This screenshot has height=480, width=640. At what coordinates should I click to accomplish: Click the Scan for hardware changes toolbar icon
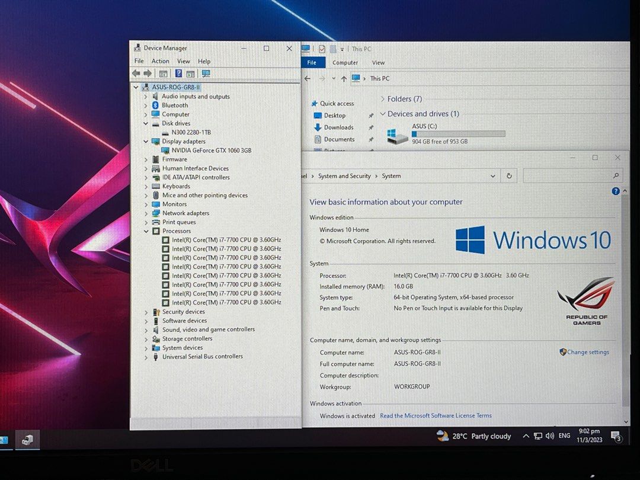pyautogui.click(x=206, y=73)
